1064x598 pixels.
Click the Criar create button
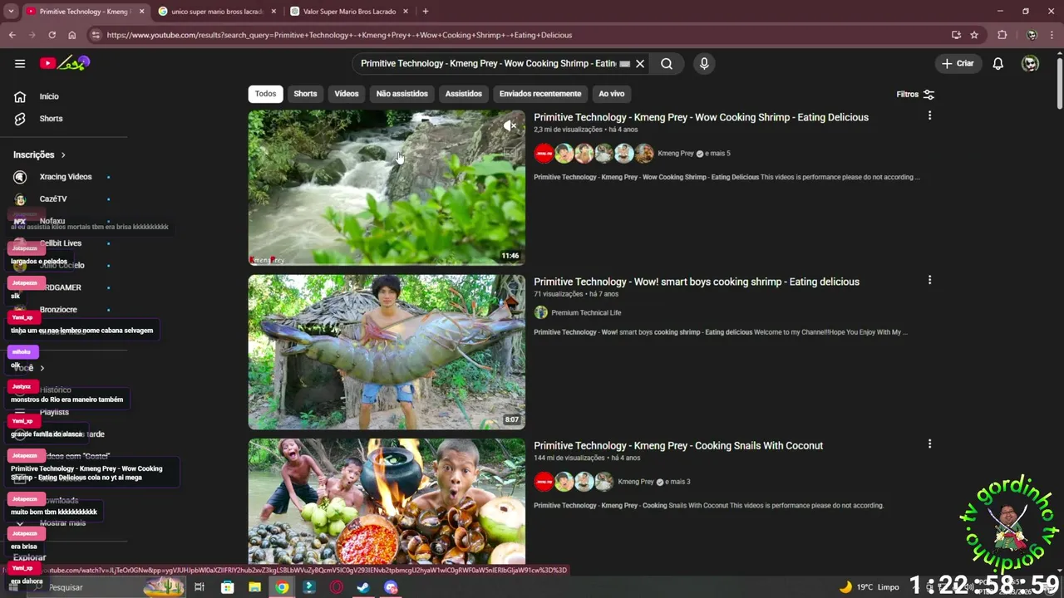(x=958, y=63)
